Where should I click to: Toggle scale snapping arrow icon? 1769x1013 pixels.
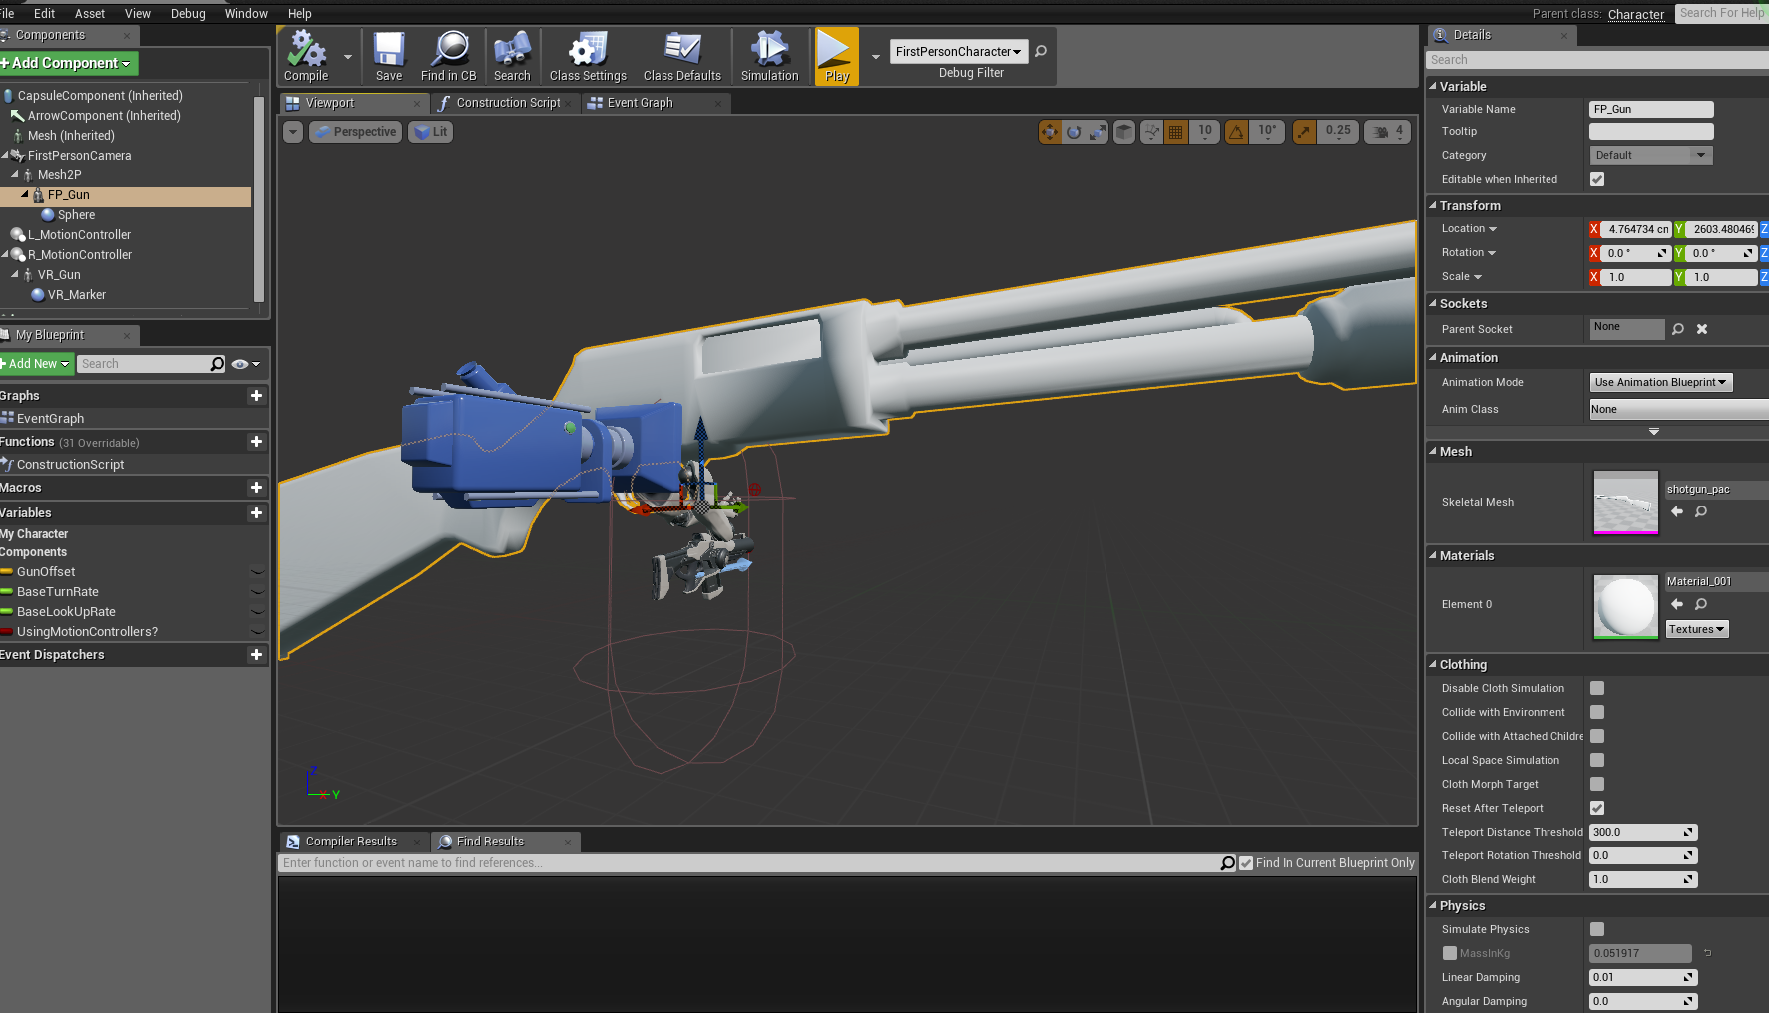pyautogui.click(x=1305, y=132)
